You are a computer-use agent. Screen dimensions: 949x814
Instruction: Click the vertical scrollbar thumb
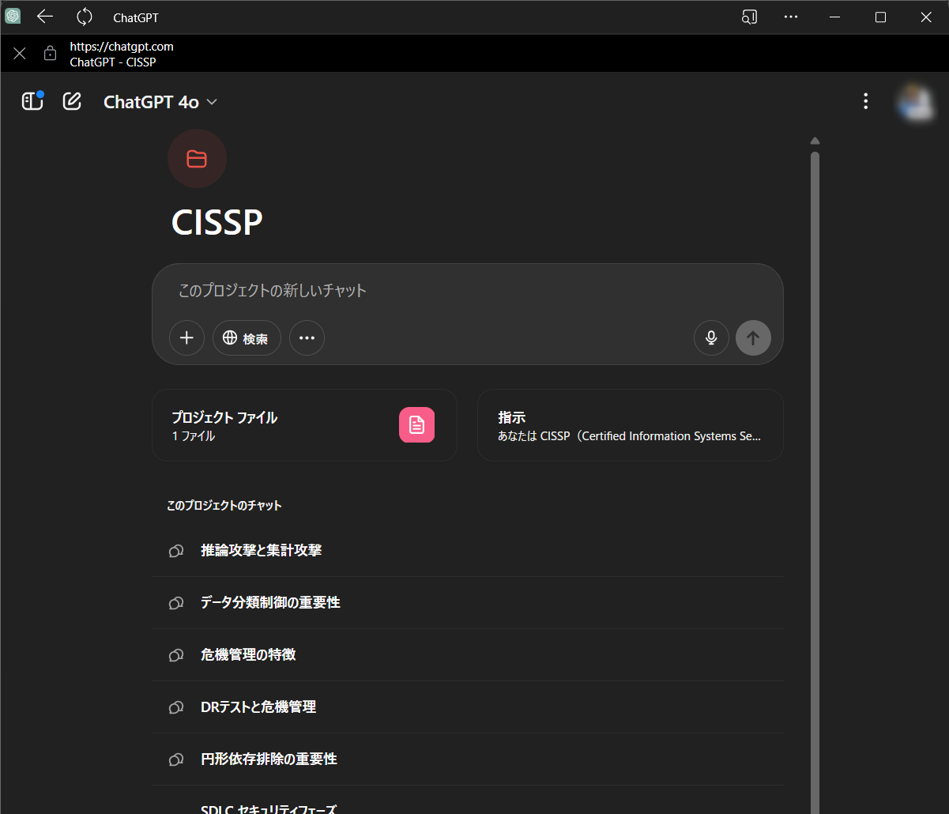815,482
